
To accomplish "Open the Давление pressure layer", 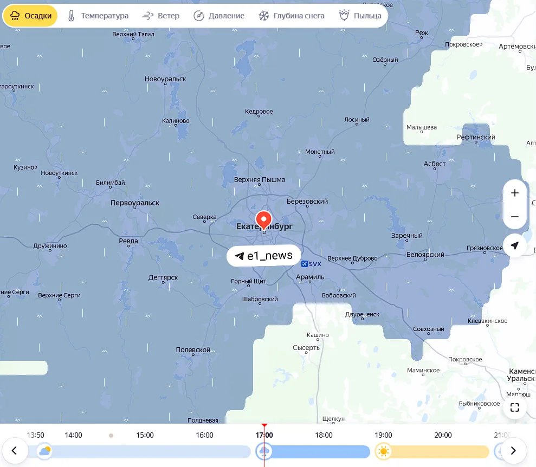I will pos(219,16).
